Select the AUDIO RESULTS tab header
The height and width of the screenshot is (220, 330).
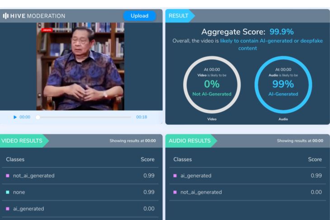(190, 140)
